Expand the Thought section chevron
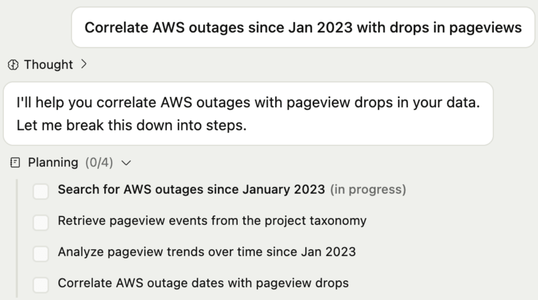 pos(84,64)
